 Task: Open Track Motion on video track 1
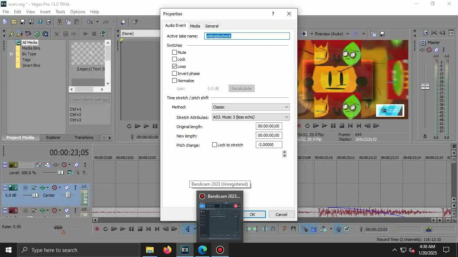(47, 165)
